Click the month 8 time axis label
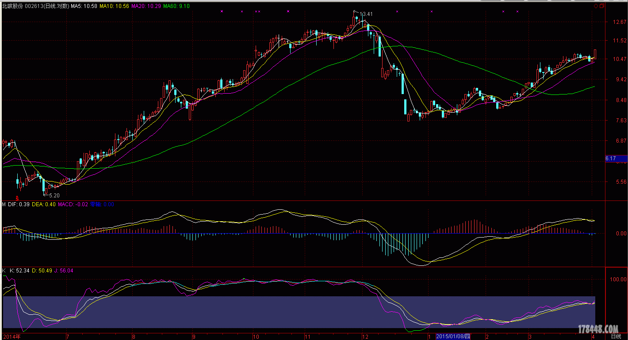Image resolution: width=628 pixels, height=340 pixels. 134,336
